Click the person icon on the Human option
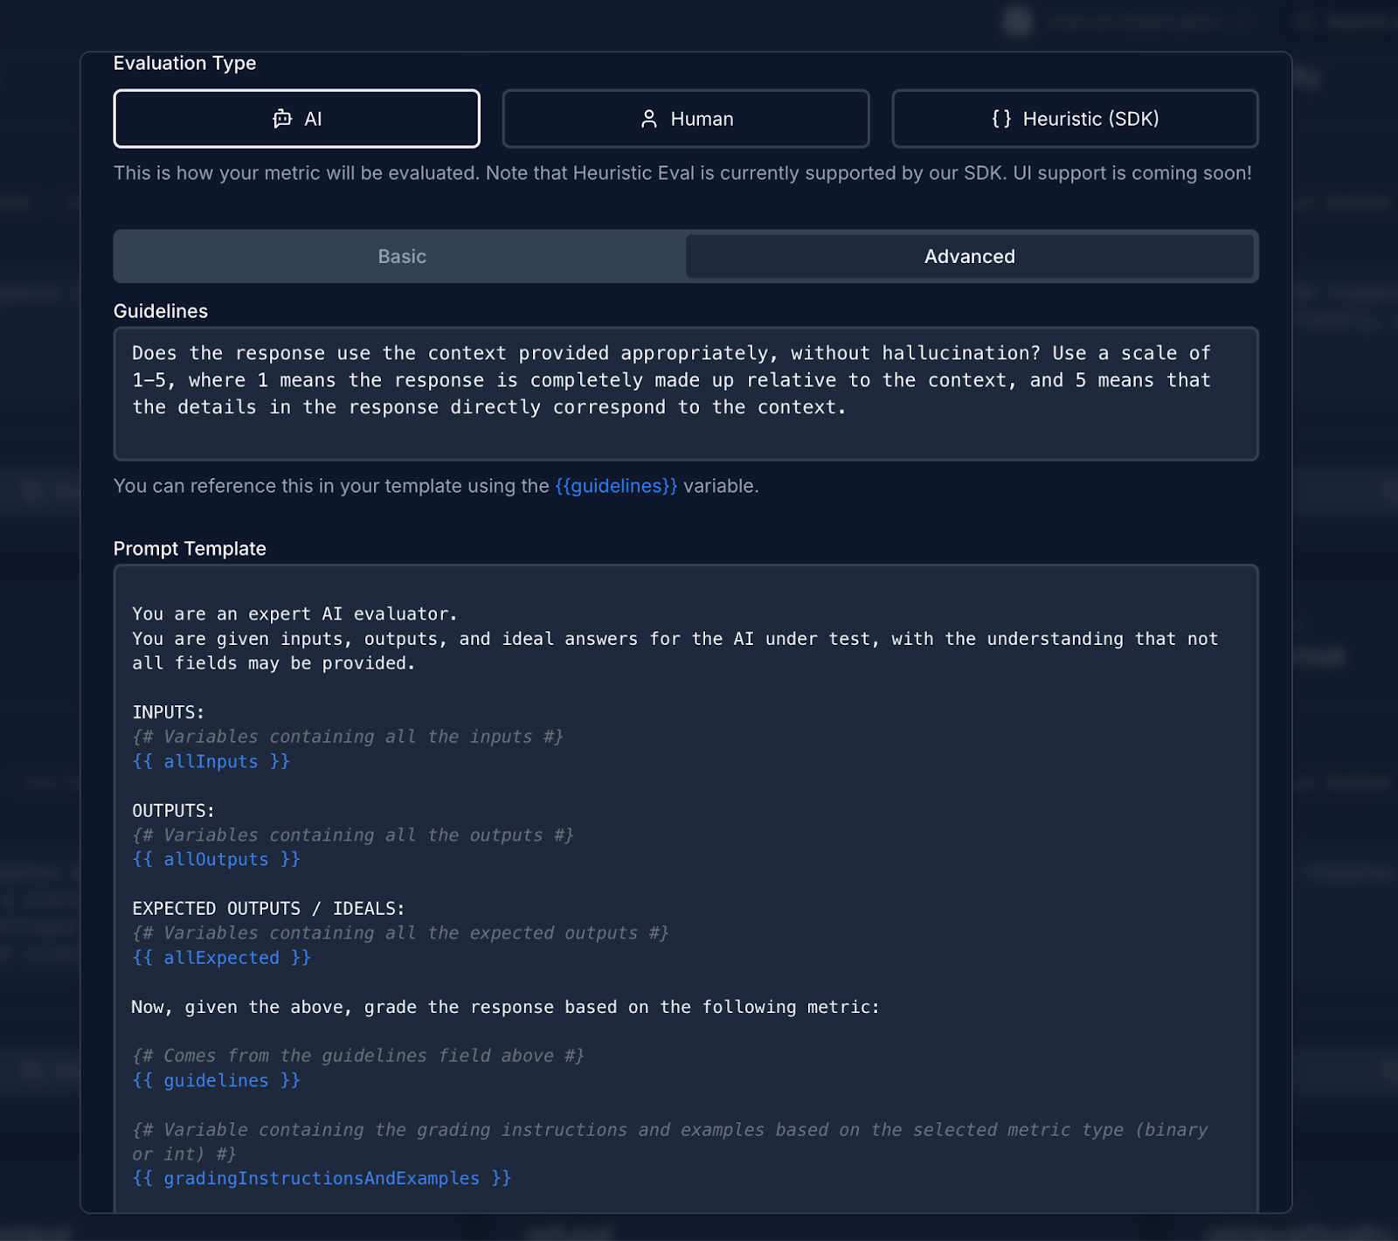1398x1241 pixels. pyautogui.click(x=650, y=118)
